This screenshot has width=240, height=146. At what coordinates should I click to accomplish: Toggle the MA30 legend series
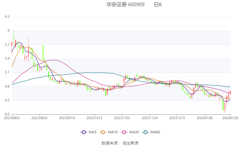[x=130, y=132]
